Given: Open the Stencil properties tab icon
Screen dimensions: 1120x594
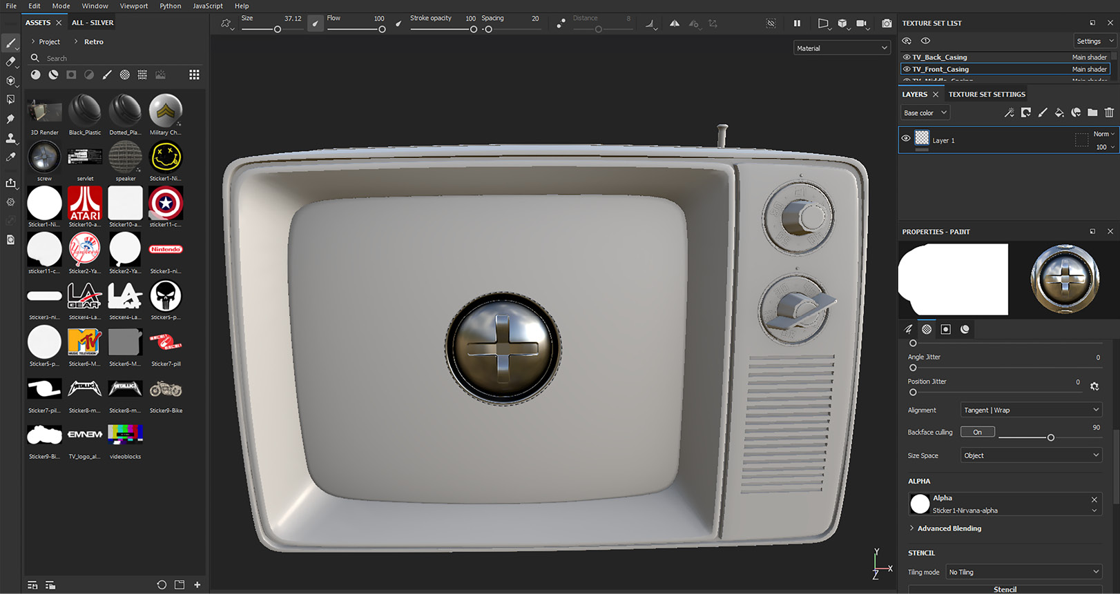Looking at the screenshot, I should tap(946, 330).
